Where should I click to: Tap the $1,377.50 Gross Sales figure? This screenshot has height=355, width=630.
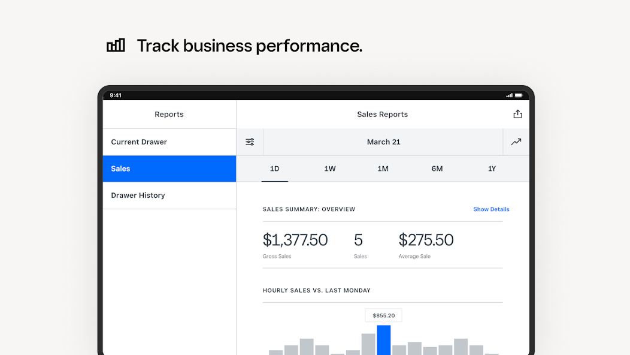pyautogui.click(x=295, y=240)
